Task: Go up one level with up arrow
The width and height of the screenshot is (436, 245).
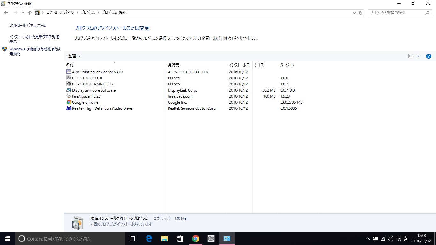Action: pyautogui.click(x=30, y=13)
